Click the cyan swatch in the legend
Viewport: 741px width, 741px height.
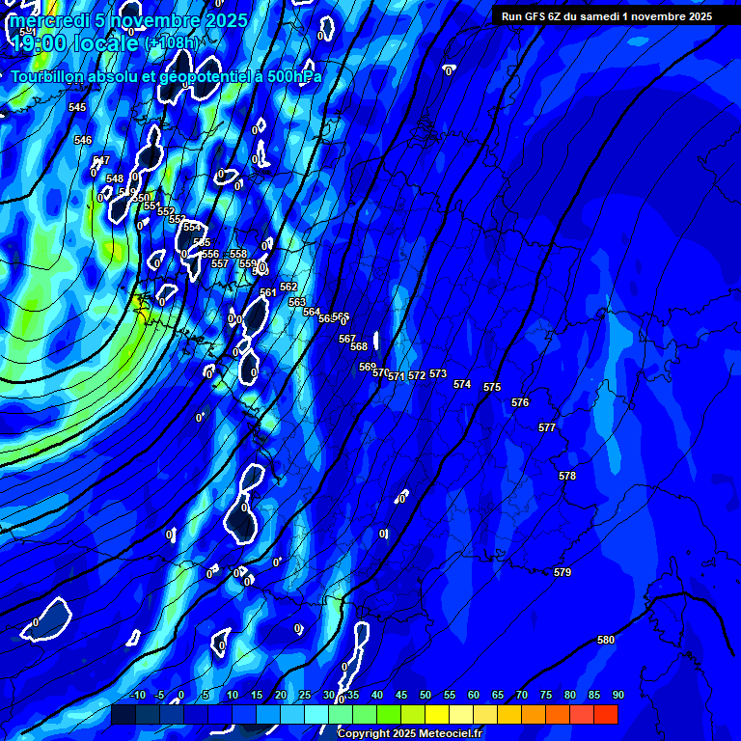pyautogui.click(x=316, y=715)
